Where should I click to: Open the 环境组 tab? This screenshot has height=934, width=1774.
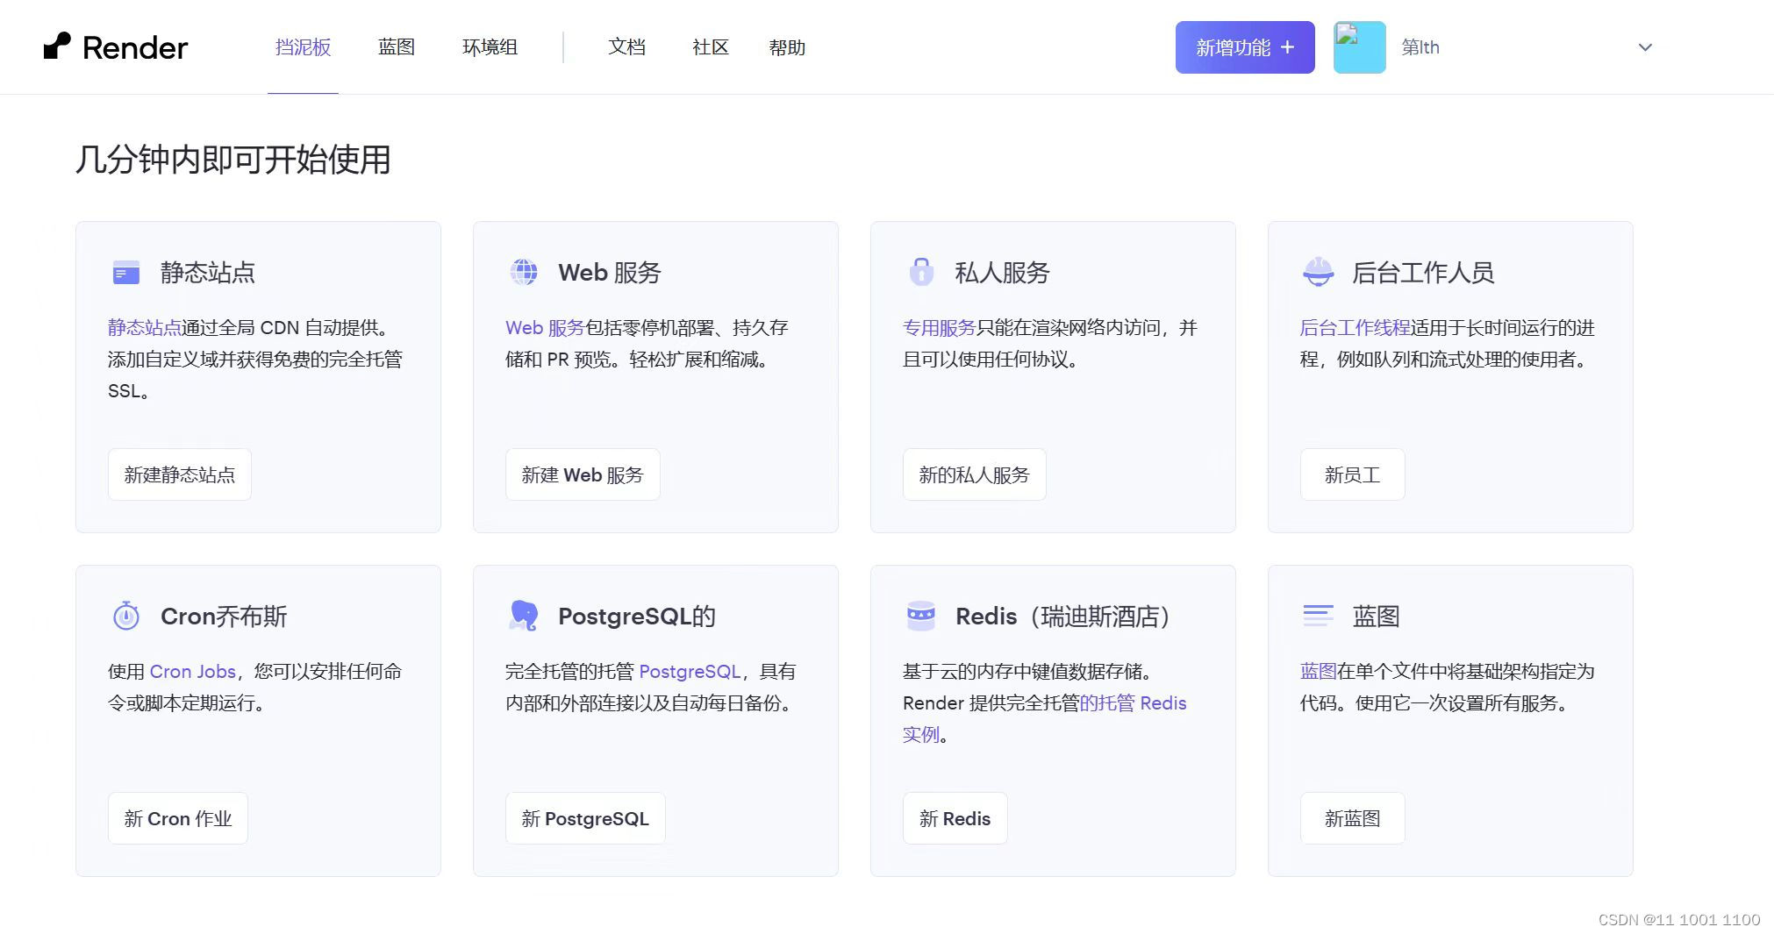click(x=490, y=47)
